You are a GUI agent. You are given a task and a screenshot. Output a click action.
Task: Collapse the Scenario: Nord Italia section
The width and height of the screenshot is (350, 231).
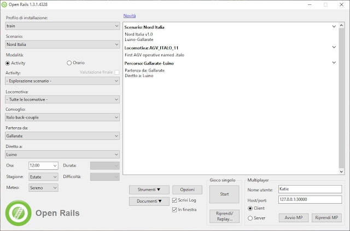pos(334,26)
